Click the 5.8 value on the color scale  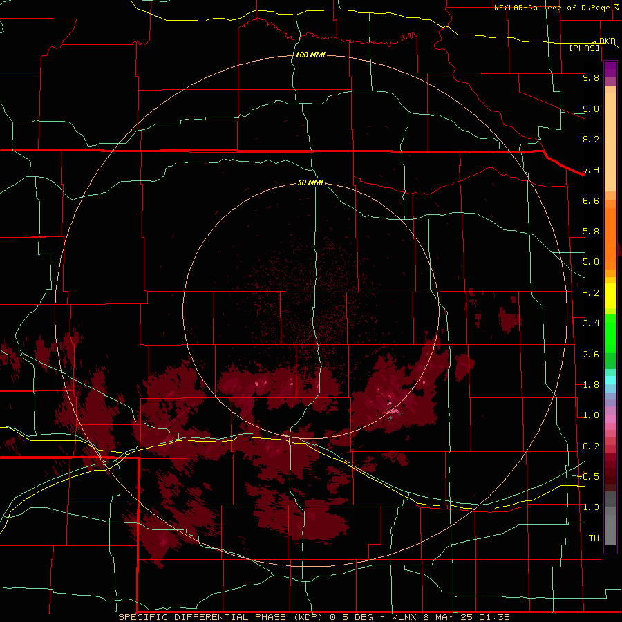tap(591, 232)
